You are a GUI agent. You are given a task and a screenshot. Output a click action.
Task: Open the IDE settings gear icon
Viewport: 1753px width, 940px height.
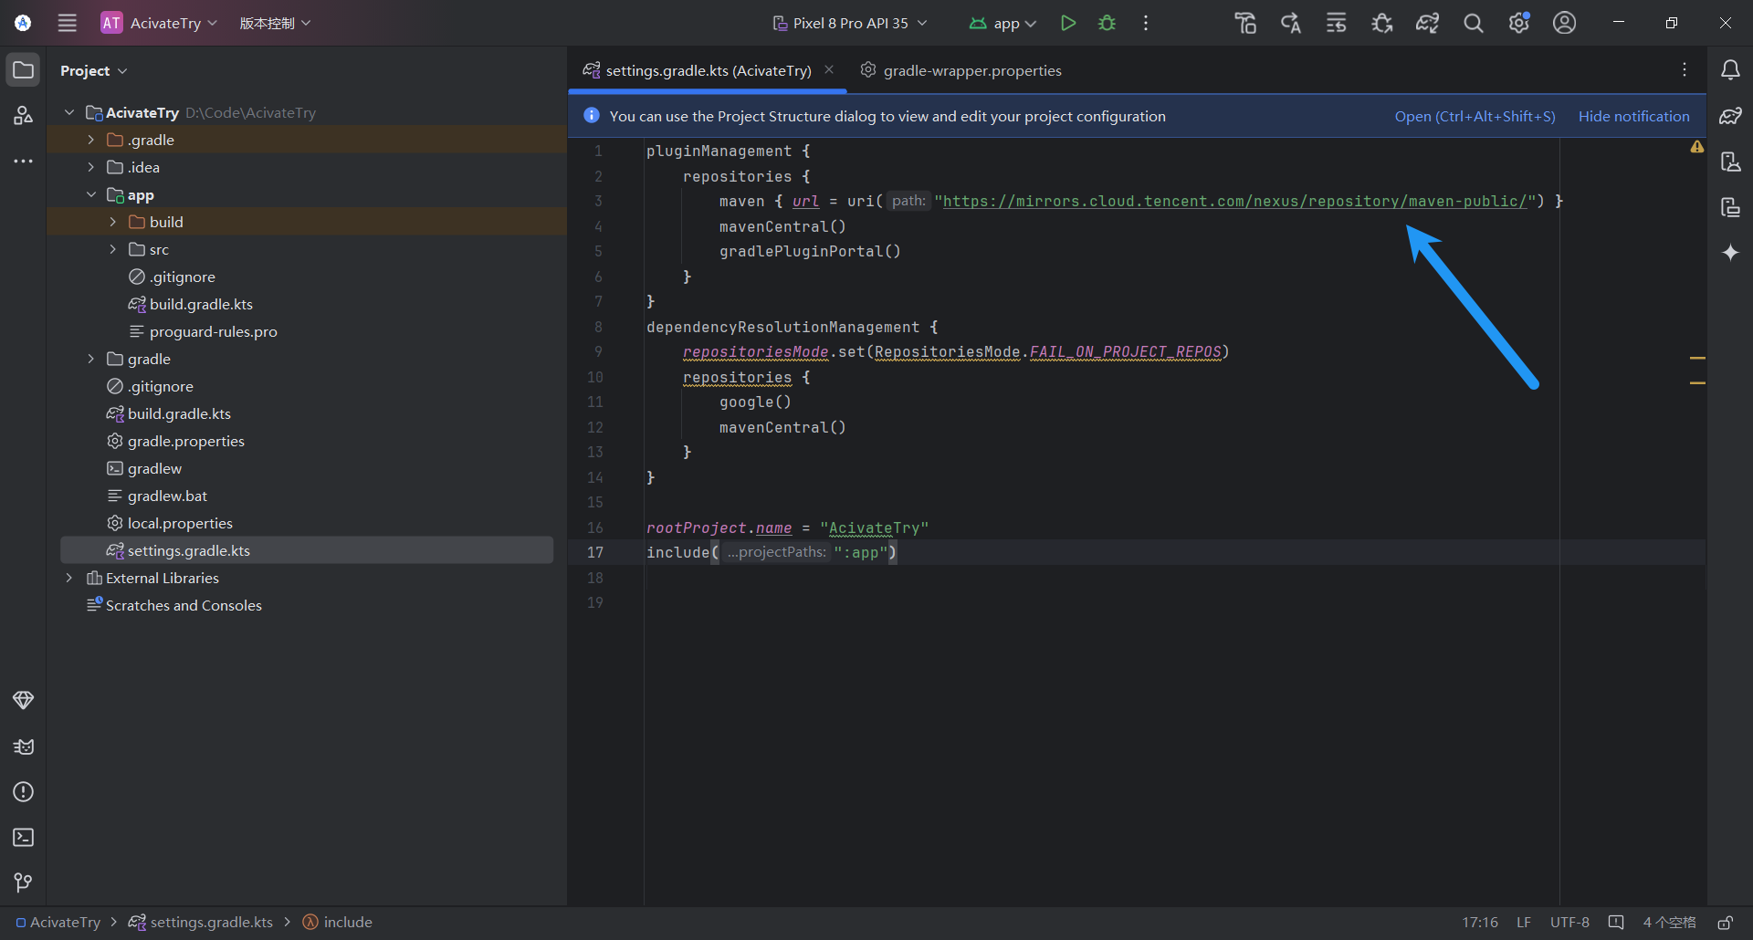pyautogui.click(x=1518, y=23)
